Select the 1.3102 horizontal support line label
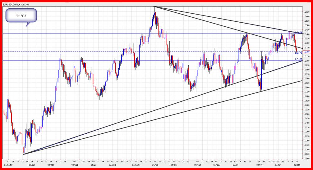The image size is (313, 170). [298, 59]
